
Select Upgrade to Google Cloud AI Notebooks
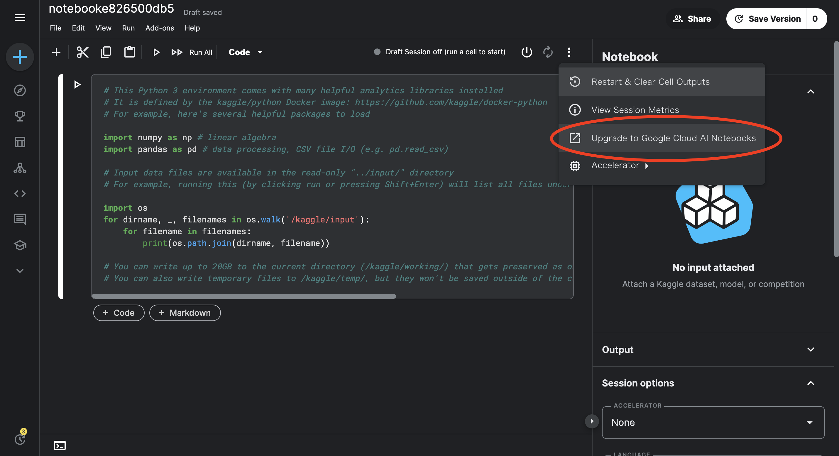click(x=673, y=138)
